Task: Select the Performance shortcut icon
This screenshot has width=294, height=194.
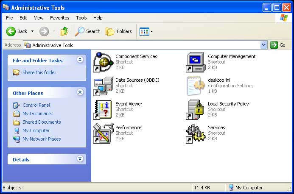Action: point(104,133)
